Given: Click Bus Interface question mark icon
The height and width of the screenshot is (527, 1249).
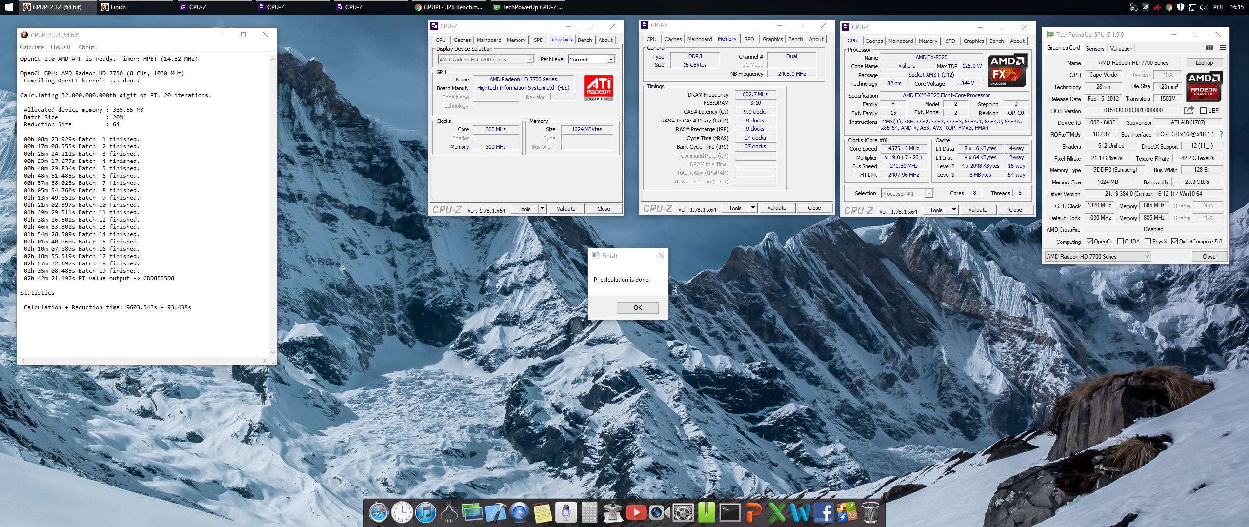Looking at the screenshot, I should (1221, 134).
